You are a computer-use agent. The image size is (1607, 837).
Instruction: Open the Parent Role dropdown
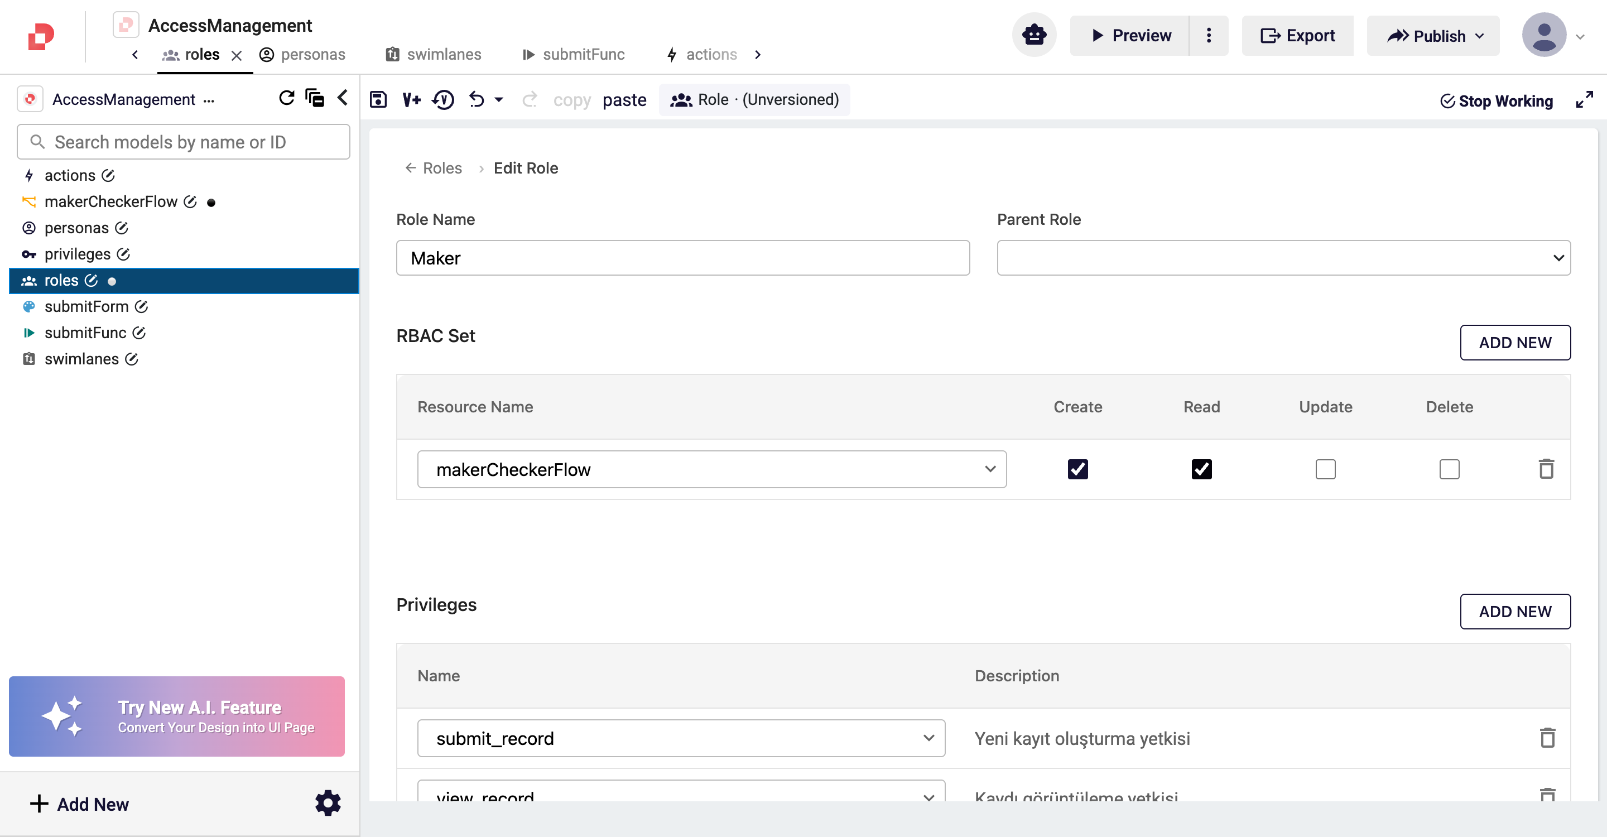point(1283,258)
